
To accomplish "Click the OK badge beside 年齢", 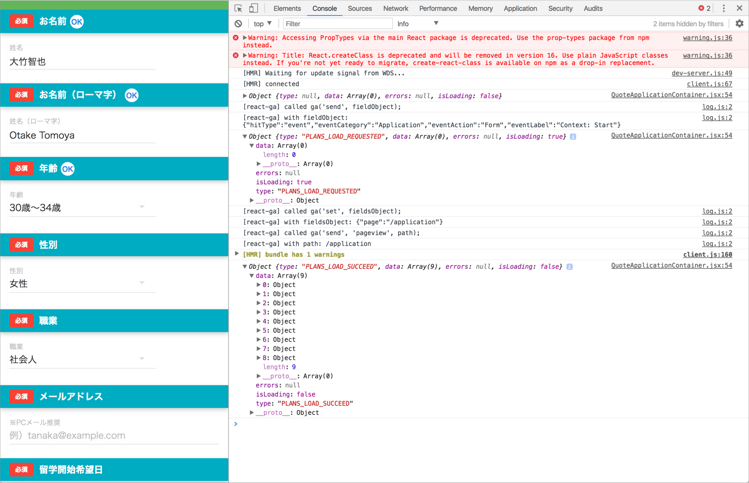I will (x=67, y=169).
